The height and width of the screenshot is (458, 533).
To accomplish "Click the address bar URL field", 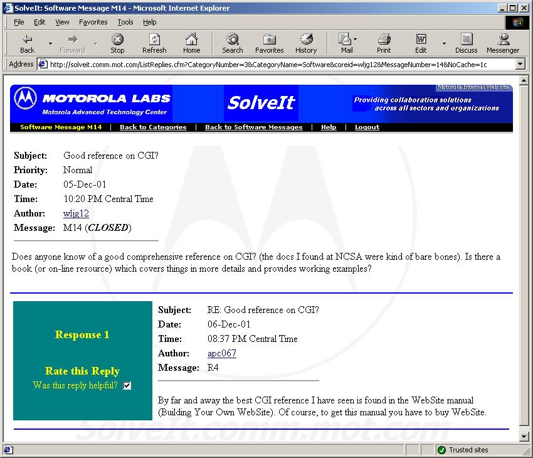I will click(x=276, y=64).
